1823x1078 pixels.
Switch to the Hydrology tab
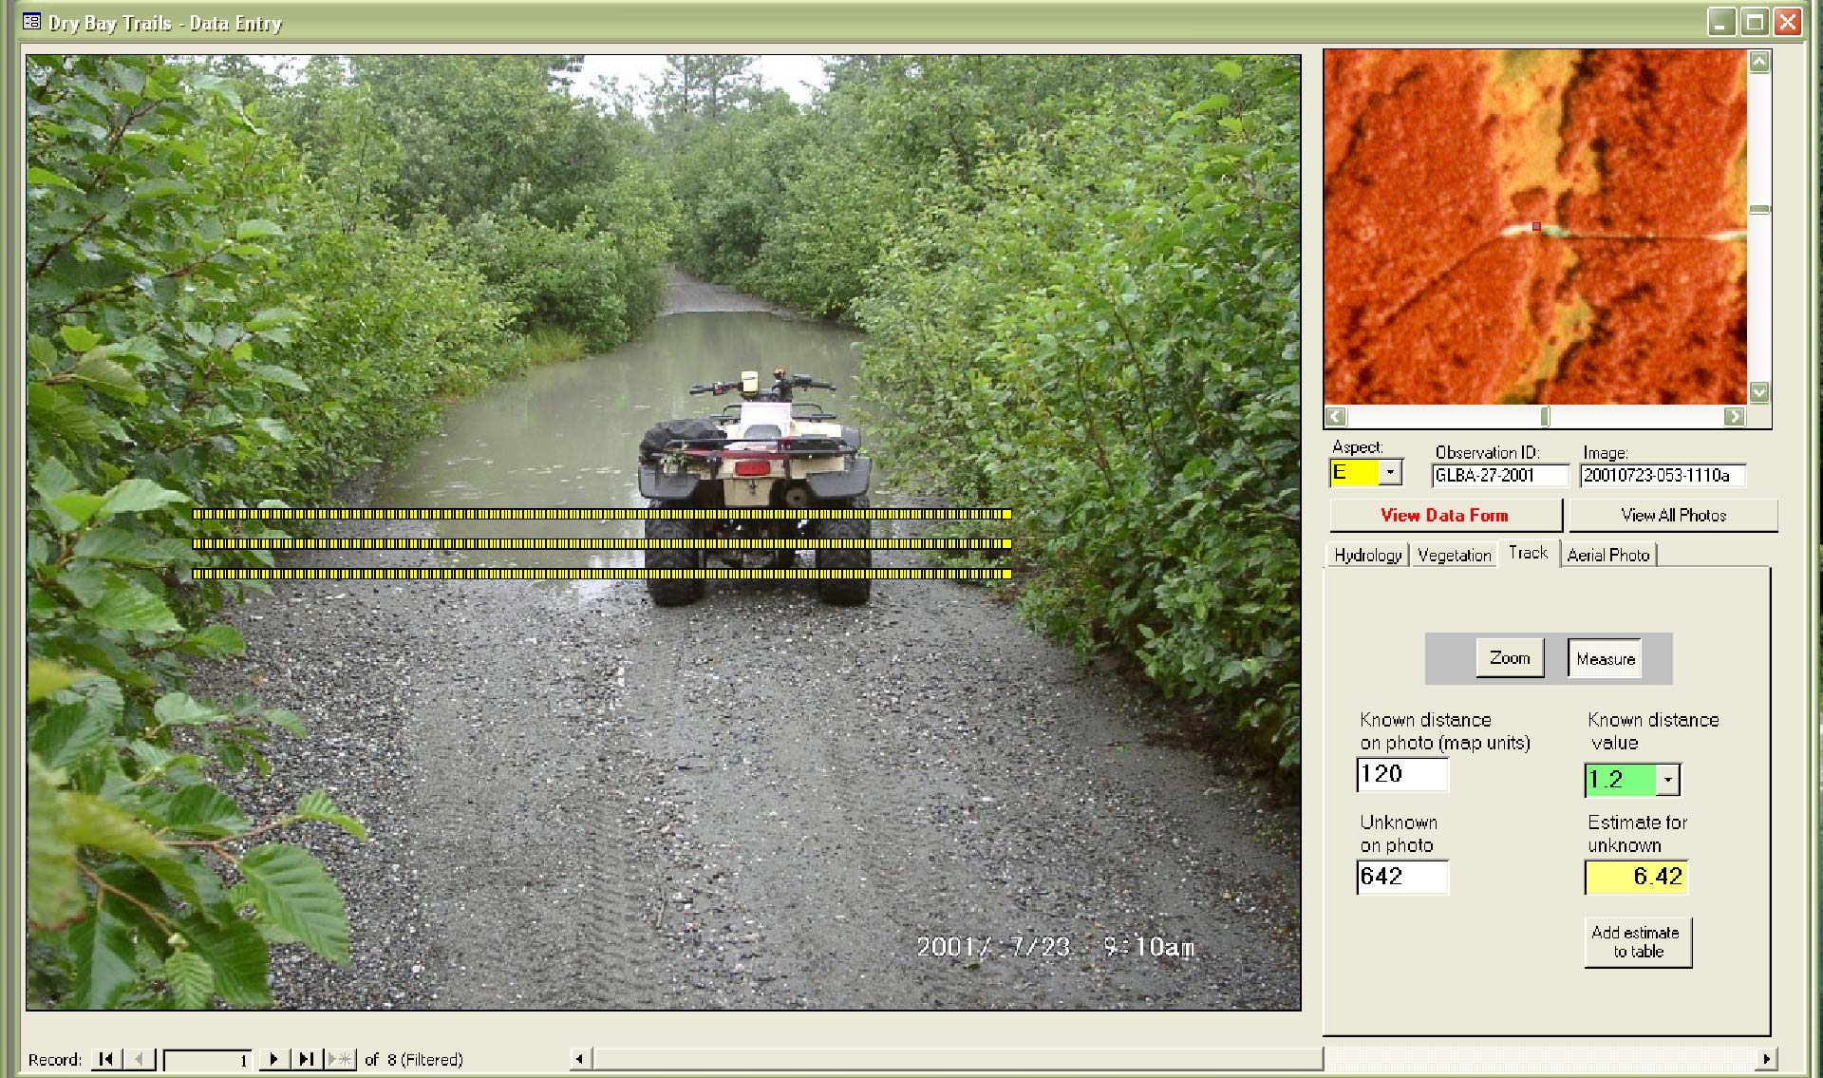point(1367,555)
